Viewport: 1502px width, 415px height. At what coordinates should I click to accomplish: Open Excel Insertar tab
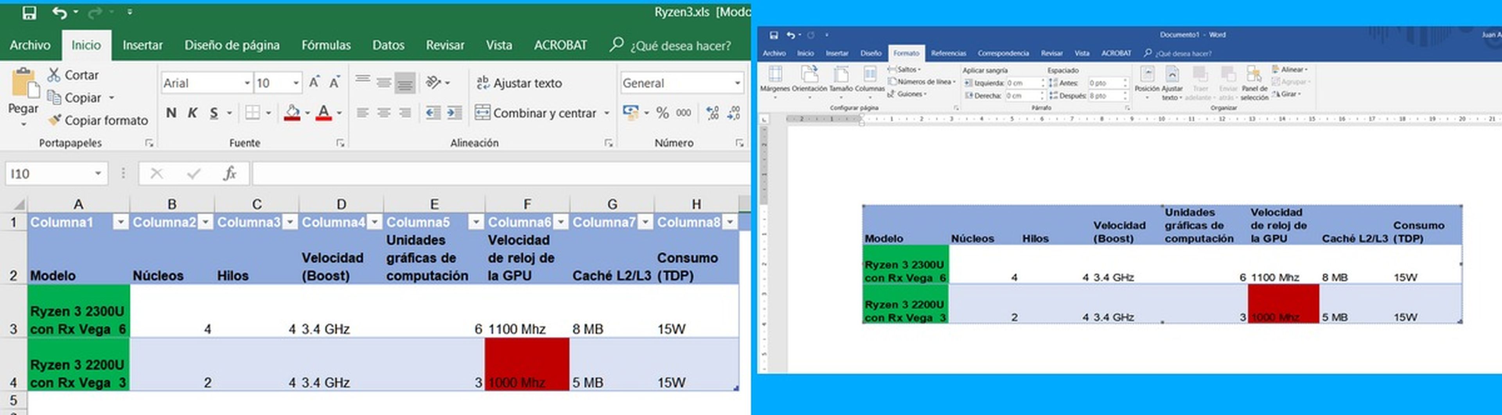click(142, 45)
